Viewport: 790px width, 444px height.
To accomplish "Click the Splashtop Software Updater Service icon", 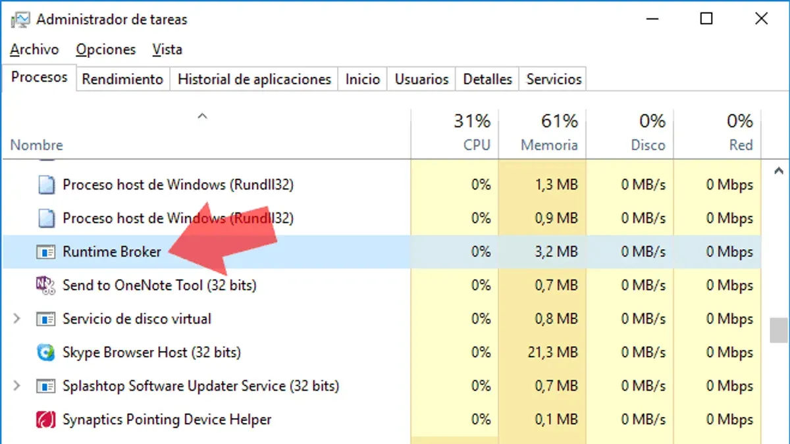I will tap(45, 386).
